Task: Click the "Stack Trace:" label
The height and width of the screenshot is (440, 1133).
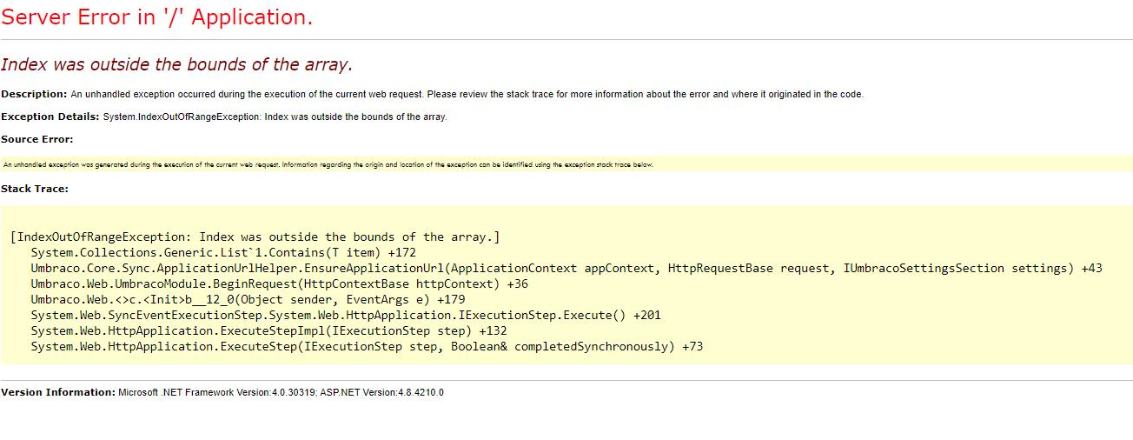Action: [35, 188]
